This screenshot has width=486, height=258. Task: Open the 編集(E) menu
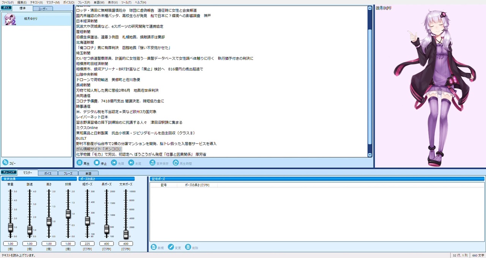pyautogui.click(x=22, y=2)
